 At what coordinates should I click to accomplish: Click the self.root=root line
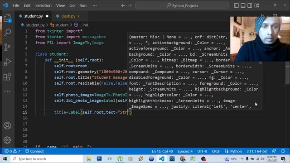coord(71,66)
